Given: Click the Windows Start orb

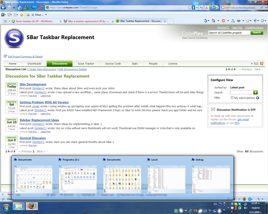Looking at the screenshot, I should (6, 207).
